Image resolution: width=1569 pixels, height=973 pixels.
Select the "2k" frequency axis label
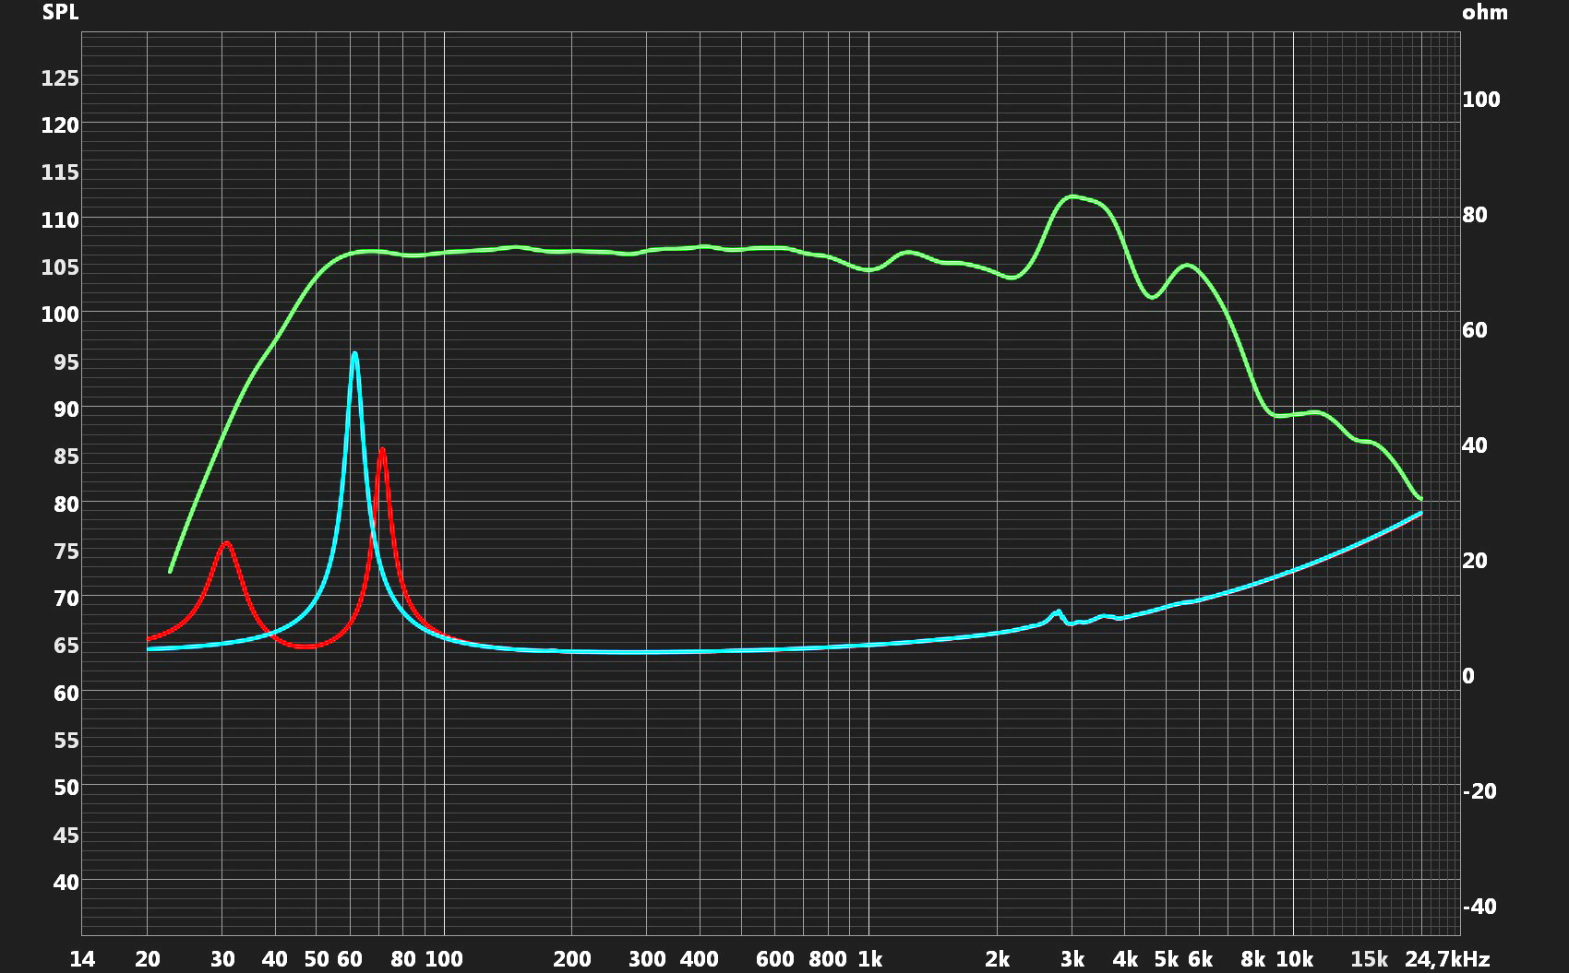pos(997,959)
